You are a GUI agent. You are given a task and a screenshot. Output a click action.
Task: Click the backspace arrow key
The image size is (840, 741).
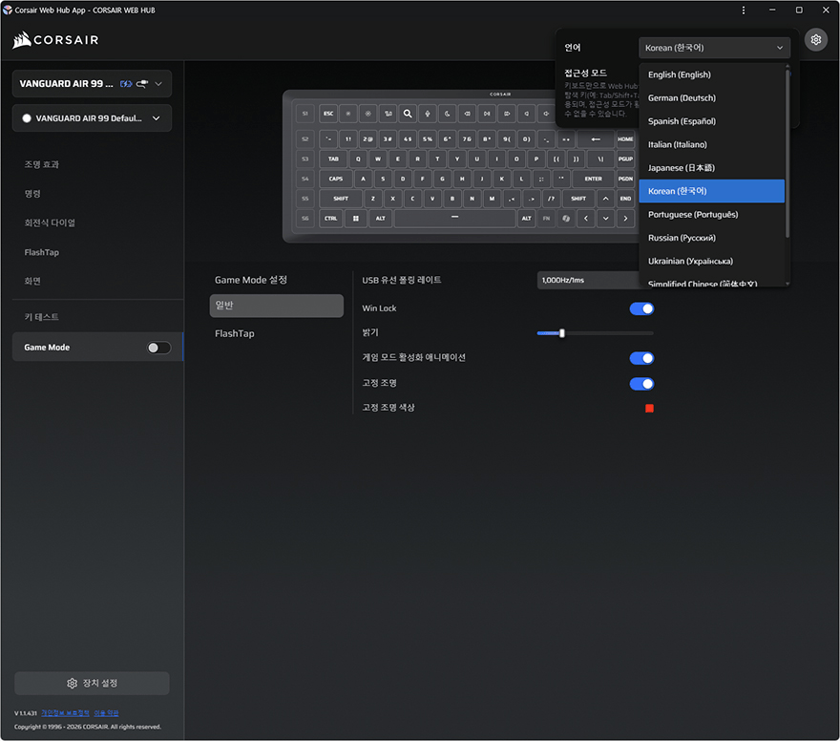(596, 139)
